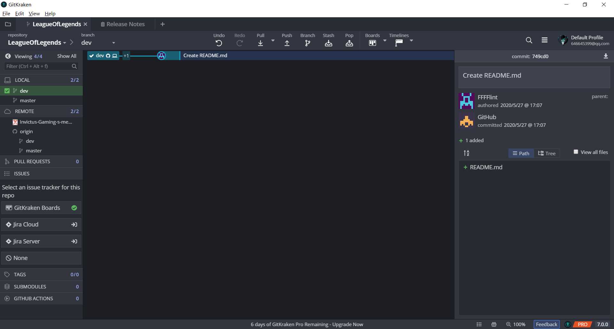This screenshot has width=614, height=329.
Task: Connect Jira Cloud via its login arrow icon
Action: pyautogui.click(x=74, y=225)
